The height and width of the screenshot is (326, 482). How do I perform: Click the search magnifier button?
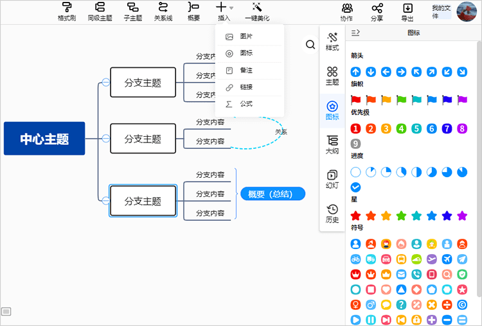[310, 45]
